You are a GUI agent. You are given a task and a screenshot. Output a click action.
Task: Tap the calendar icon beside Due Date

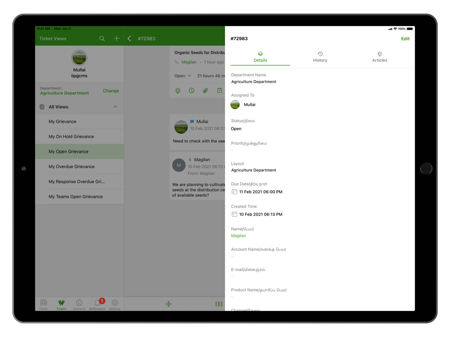[x=234, y=192]
